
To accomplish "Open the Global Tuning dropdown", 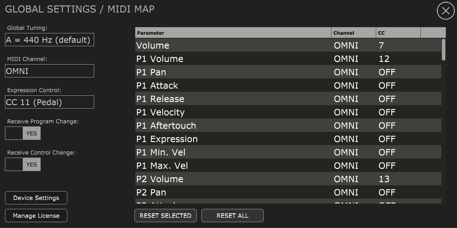I will (50, 40).
